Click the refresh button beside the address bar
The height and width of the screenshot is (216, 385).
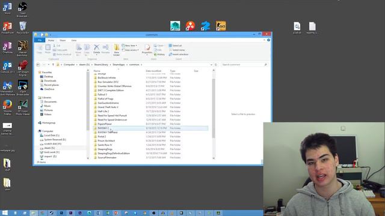click(216, 65)
